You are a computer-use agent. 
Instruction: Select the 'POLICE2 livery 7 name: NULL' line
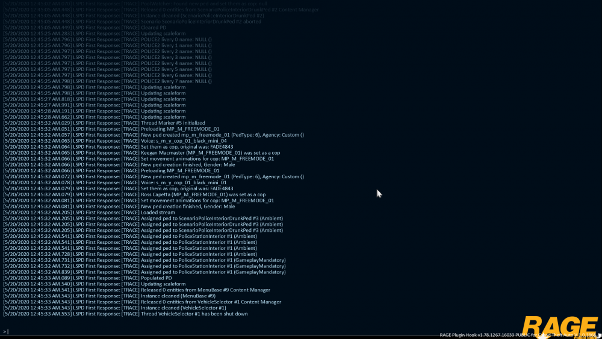click(x=108, y=81)
